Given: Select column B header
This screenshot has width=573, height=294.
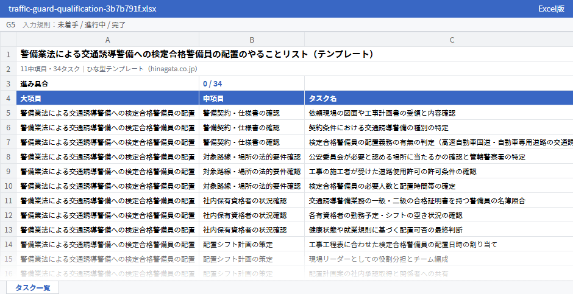Looking at the screenshot, I should pyautogui.click(x=252, y=40).
